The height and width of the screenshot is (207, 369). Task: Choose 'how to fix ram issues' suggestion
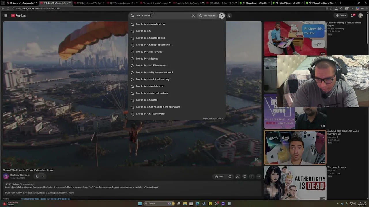pos(177,59)
